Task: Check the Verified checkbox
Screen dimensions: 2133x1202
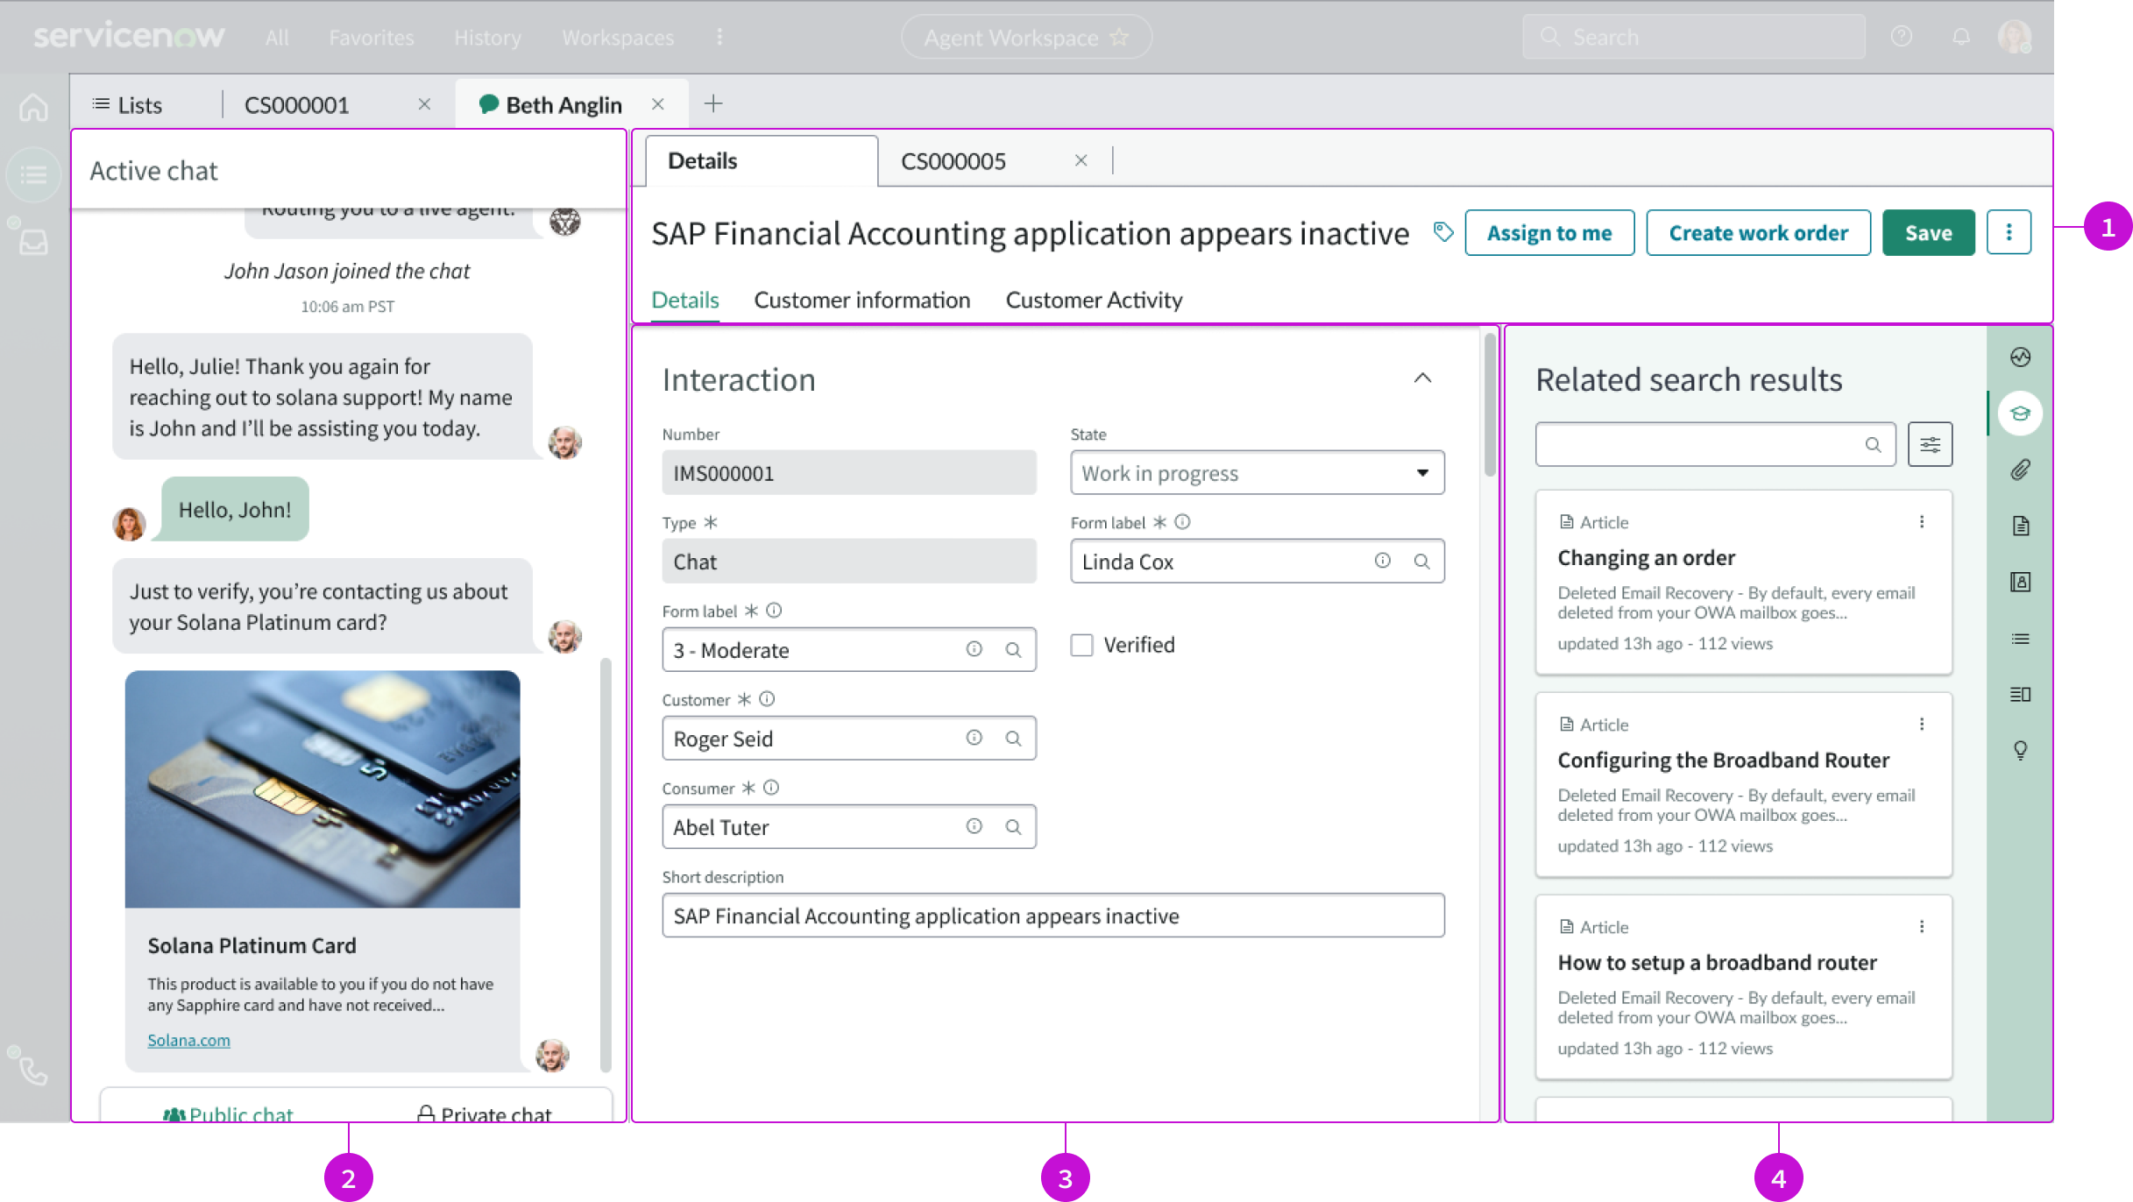Action: point(1082,644)
